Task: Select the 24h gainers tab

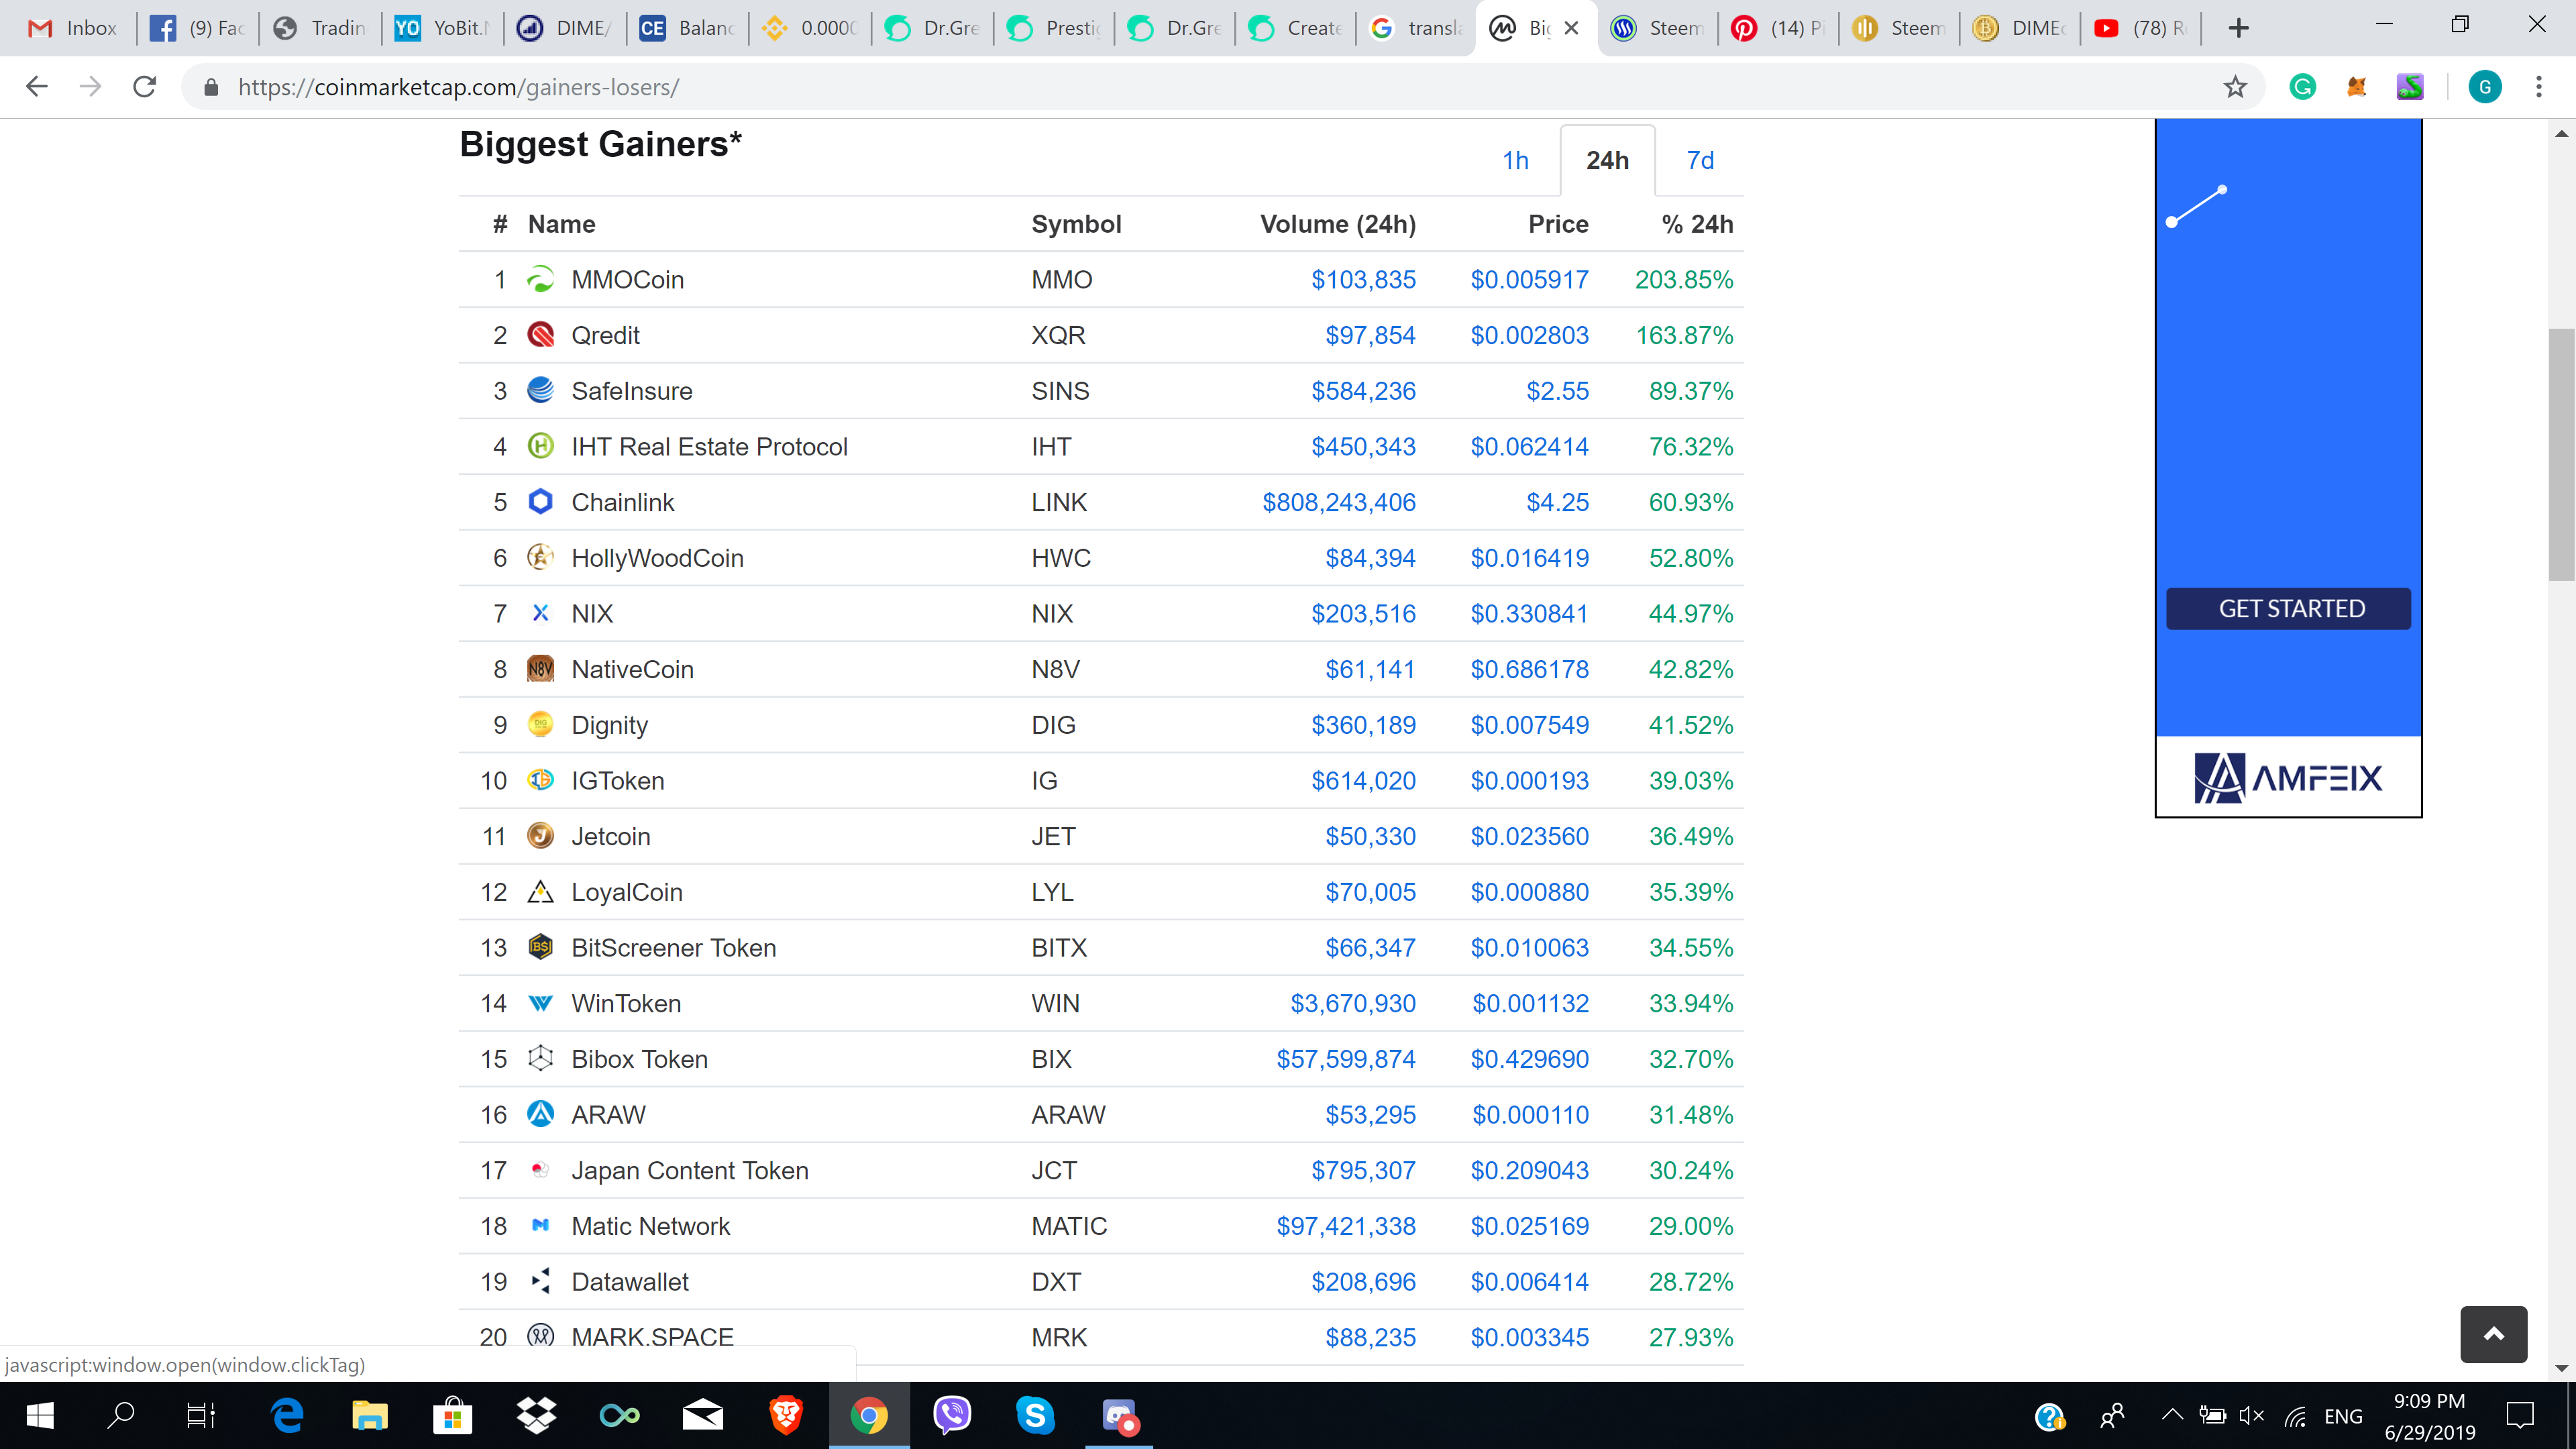Action: 1607,160
